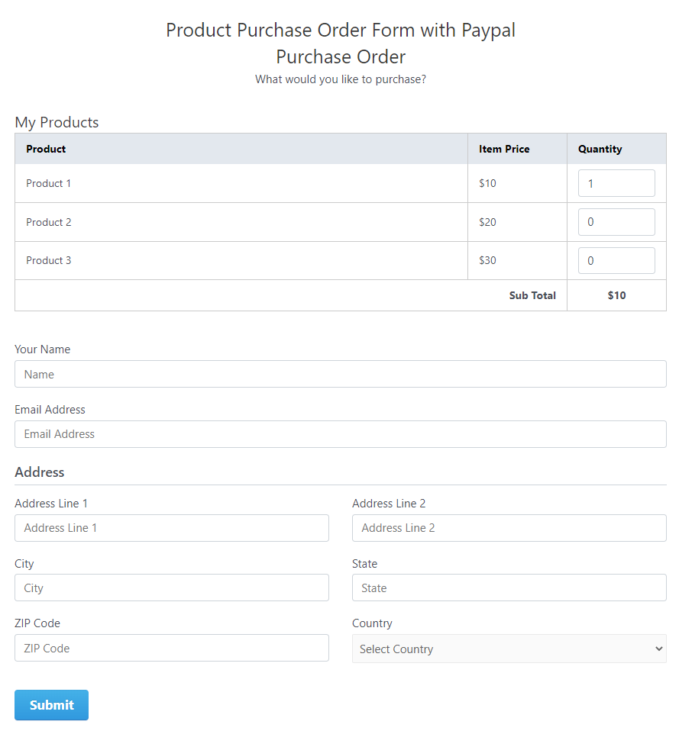
Task: Select the Address Line 2 field
Action: point(509,528)
